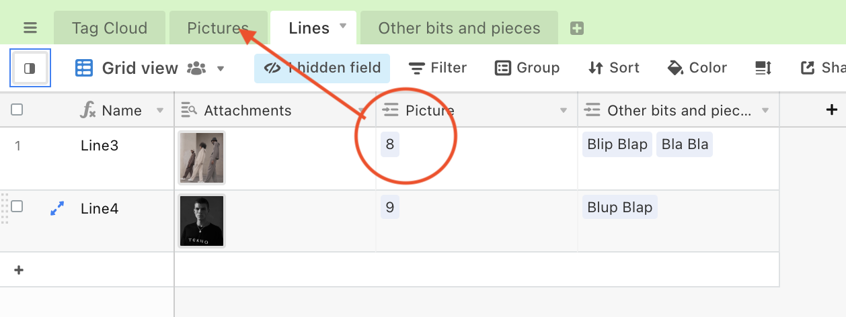Image resolution: width=846 pixels, height=317 pixels.
Task: Click the Group button
Action: point(527,68)
